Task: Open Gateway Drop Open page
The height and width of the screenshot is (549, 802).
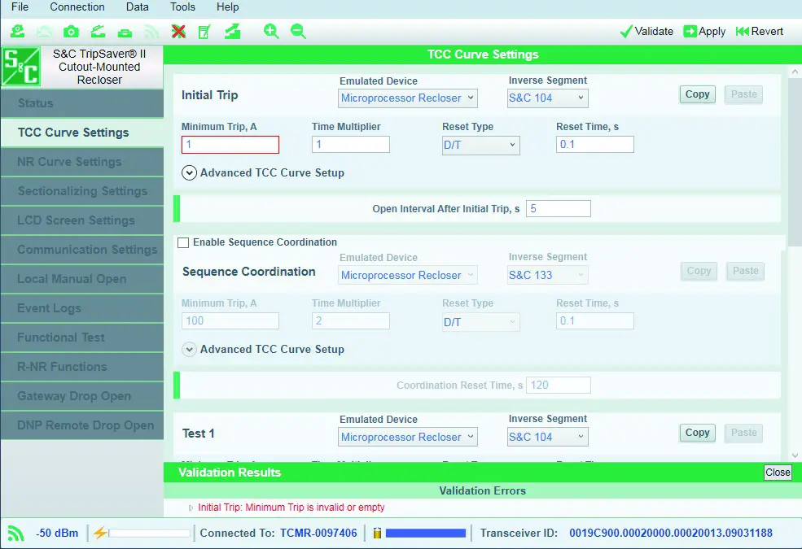Action: tap(82, 396)
